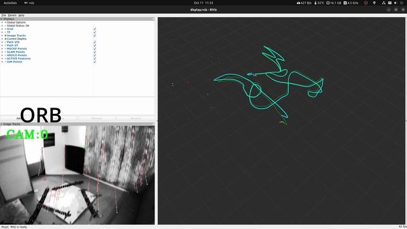The width and height of the screenshot is (407, 229).
Task: Click the Path VIO display type icon
Action: pos(6,42)
